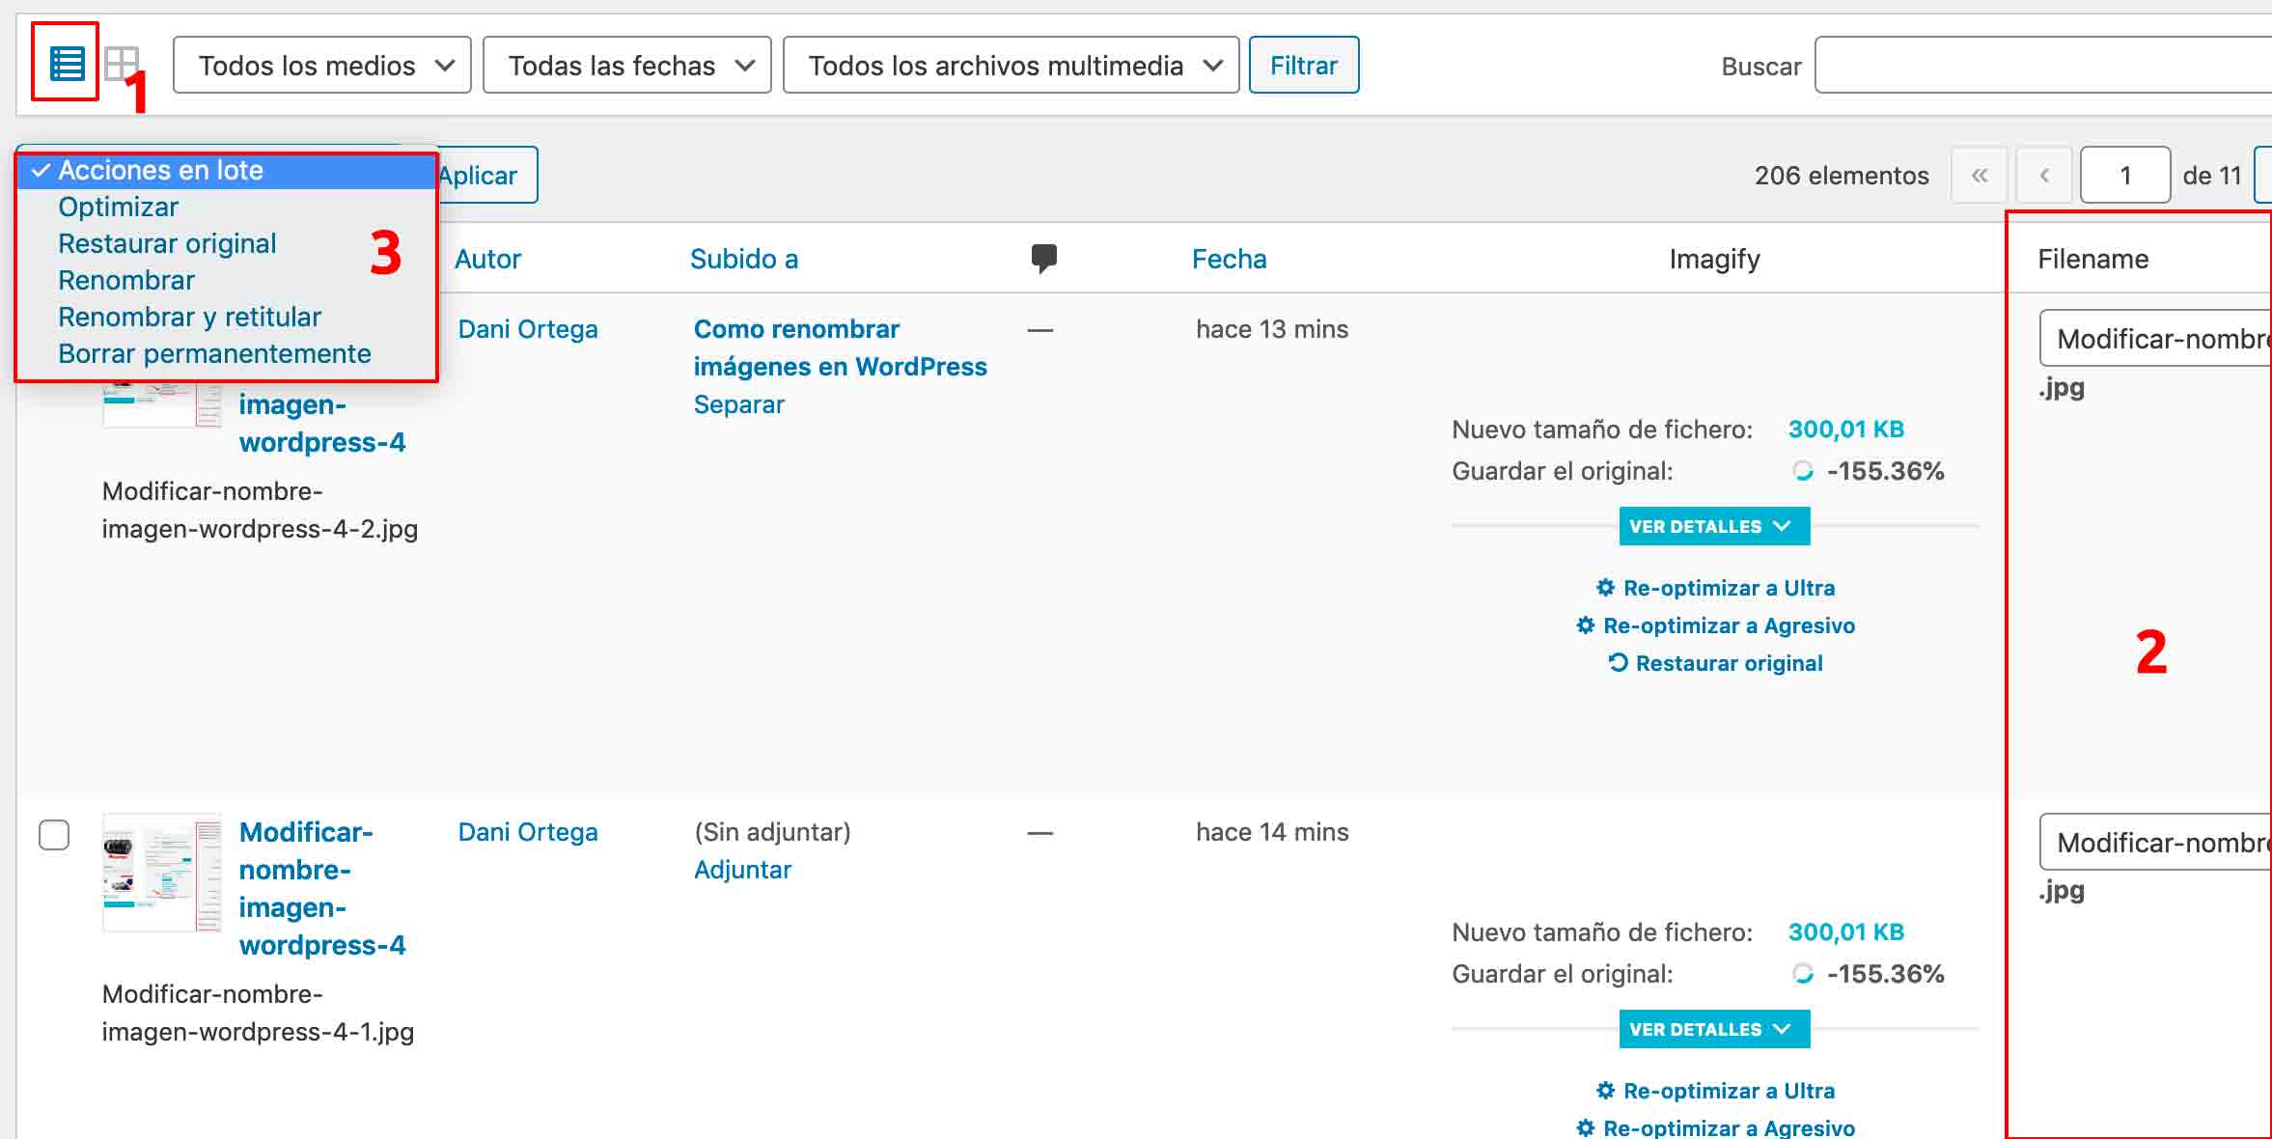Screen dimensions: 2272x1139
Task: Open the Todos los archivos multimedia dropdown
Action: pos(1010,65)
